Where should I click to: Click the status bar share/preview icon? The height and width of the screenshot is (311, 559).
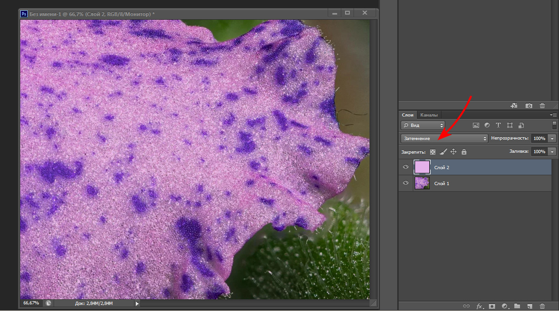tap(48, 303)
